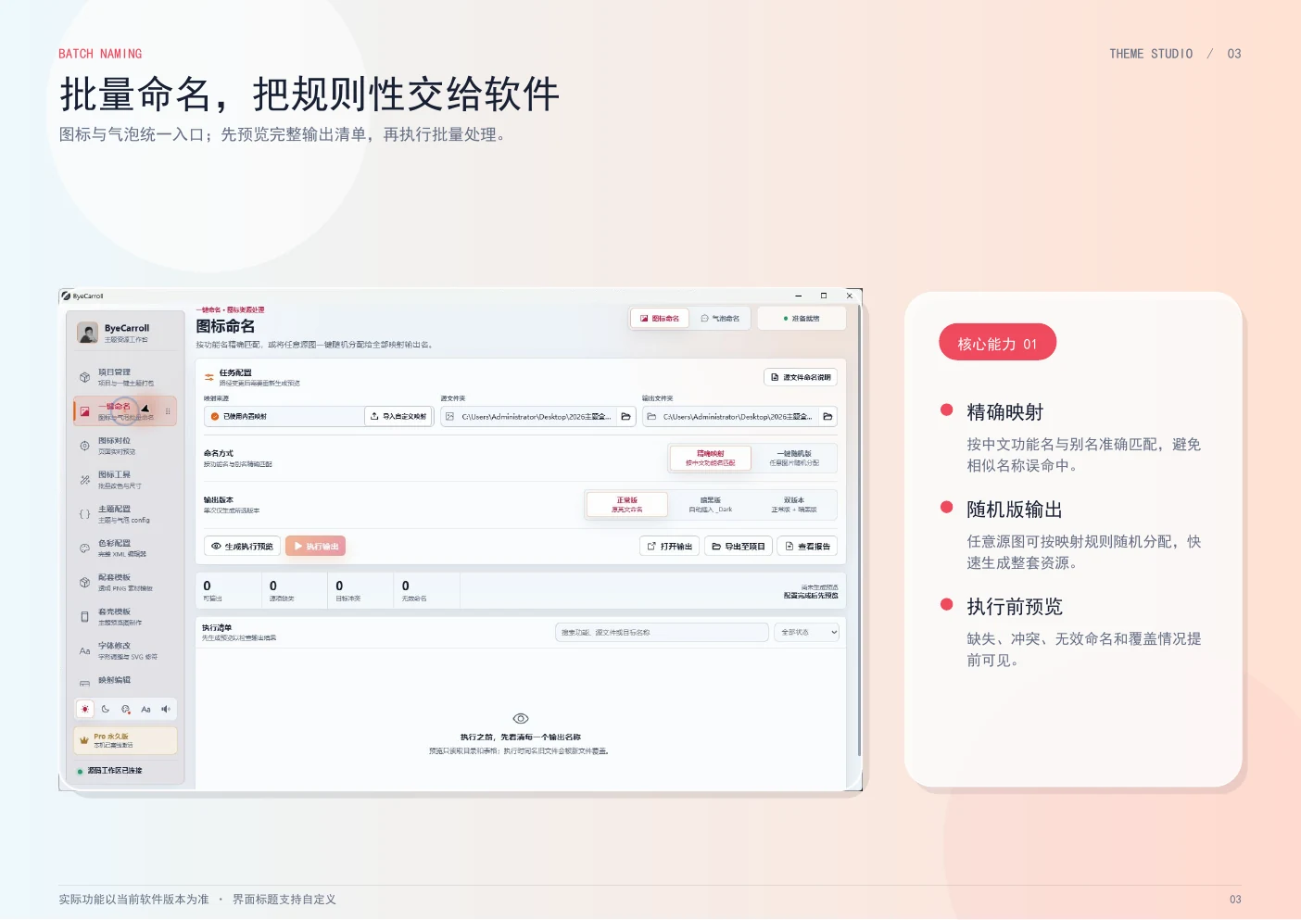This screenshot has height=920, width=1301.
Task: Click the 任务配置 sliders icon
Action: 209,377
